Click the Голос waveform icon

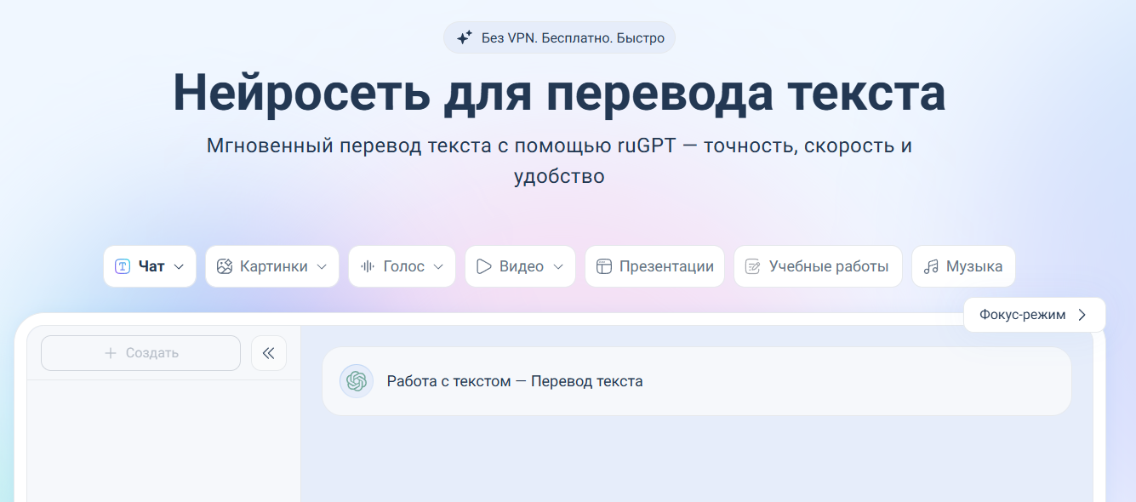368,266
